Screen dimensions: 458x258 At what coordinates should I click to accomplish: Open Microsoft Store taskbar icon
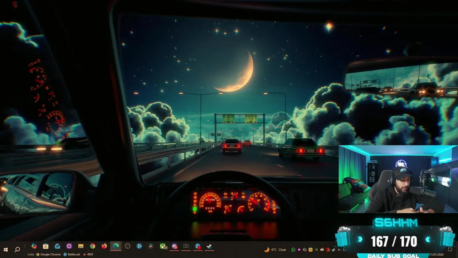(x=45, y=246)
